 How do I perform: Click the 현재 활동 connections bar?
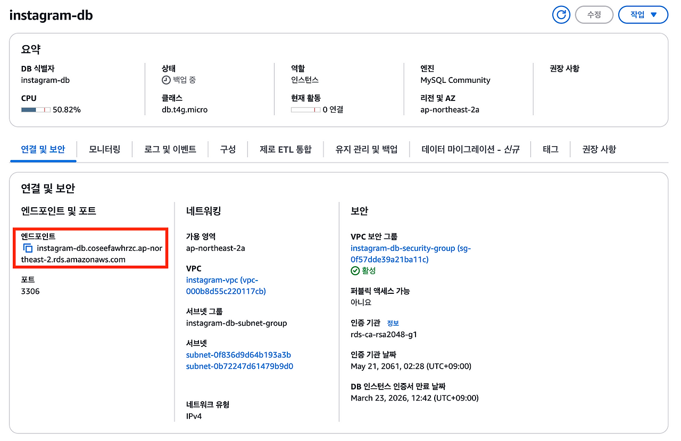[305, 109]
